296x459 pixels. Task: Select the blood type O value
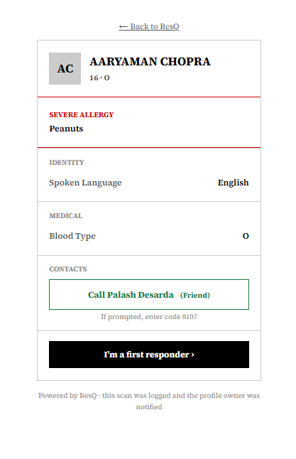246,236
